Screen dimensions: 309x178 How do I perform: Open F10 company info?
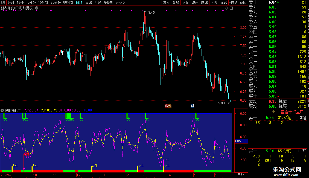click(x=214, y=2)
